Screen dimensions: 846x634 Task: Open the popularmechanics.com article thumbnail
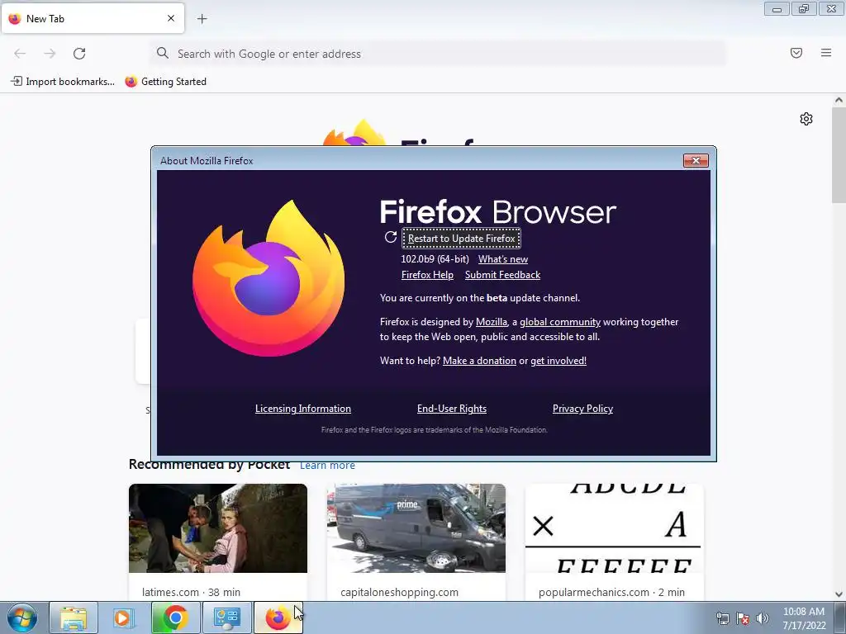(614, 528)
